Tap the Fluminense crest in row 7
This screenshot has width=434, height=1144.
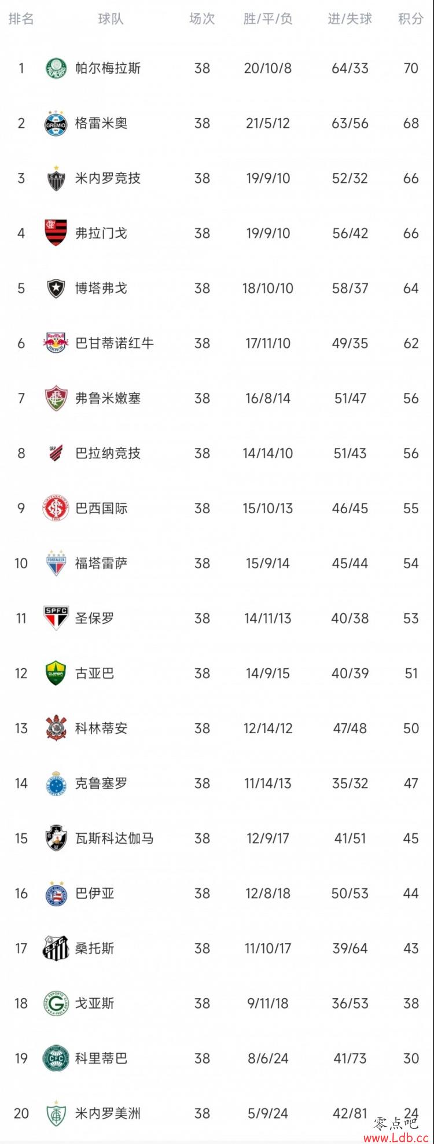(x=56, y=398)
